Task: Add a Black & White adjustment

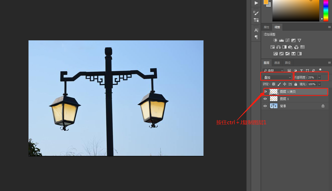Action: pyautogui.click(x=284, y=47)
